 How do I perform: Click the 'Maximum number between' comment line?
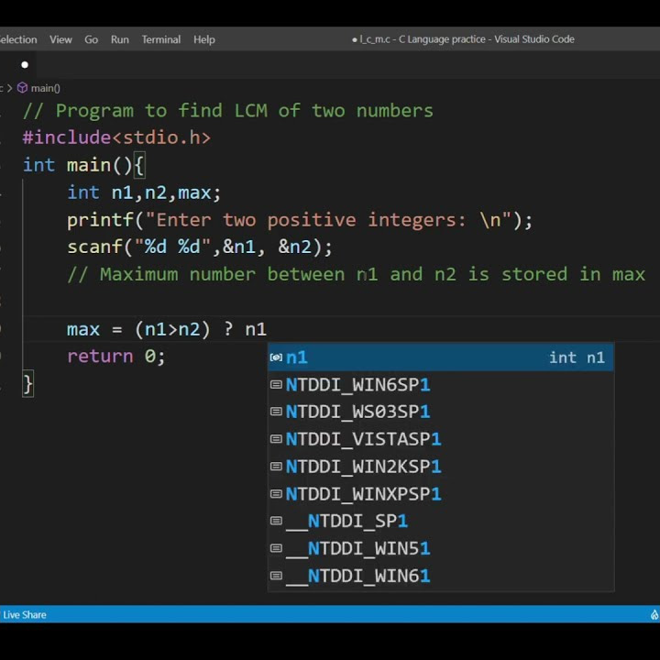[356, 274]
